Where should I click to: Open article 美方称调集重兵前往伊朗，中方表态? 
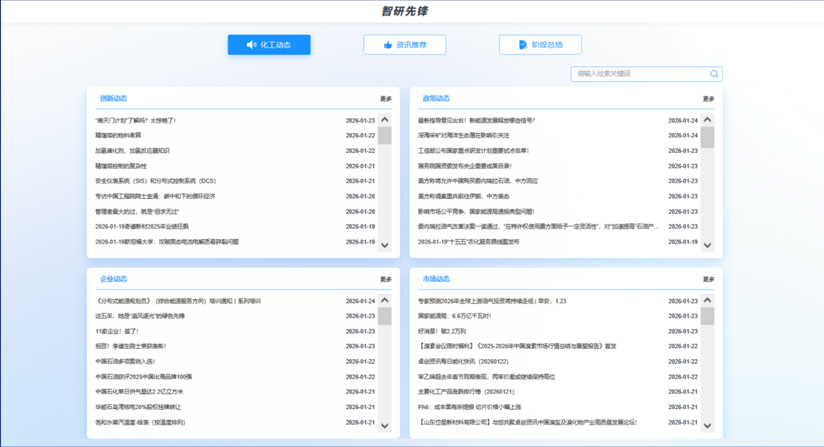463,196
